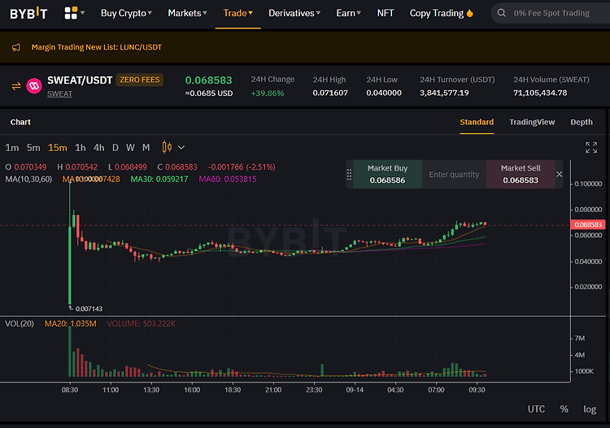This screenshot has height=428, width=610.
Task: Open the Derivatives dropdown menu
Action: click(294, 13)
